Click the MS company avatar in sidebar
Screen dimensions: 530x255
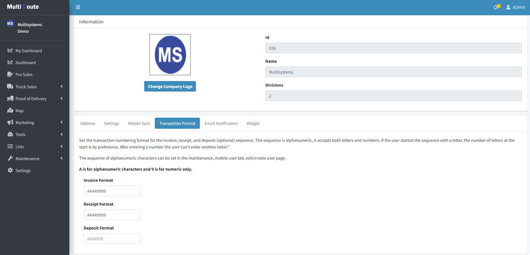coord(10,24)
